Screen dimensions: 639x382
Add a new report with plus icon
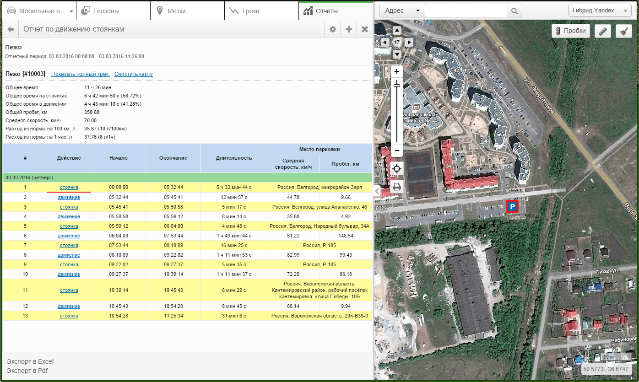pos(349,29)
